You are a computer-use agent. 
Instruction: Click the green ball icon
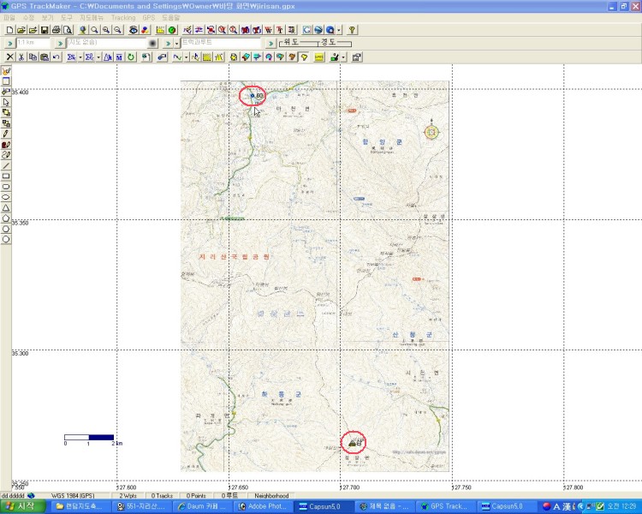click(172, 30)
